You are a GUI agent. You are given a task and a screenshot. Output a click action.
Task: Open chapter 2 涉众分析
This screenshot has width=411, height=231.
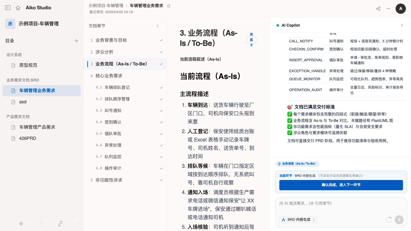click(125, 52)
